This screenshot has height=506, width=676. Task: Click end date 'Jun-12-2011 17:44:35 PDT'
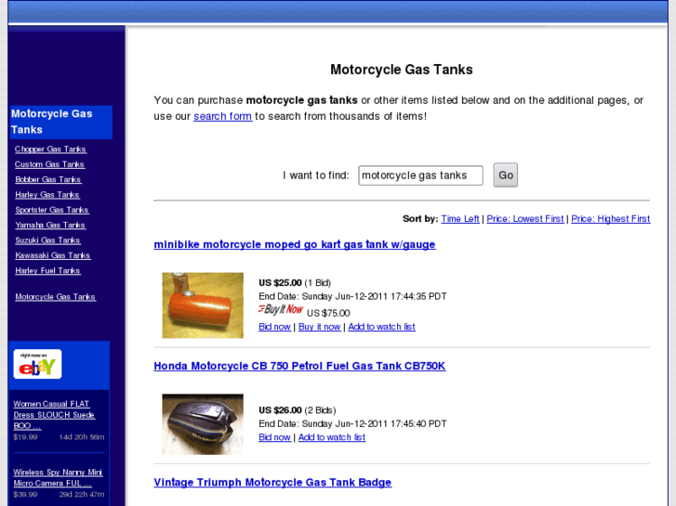coord(391,297)
